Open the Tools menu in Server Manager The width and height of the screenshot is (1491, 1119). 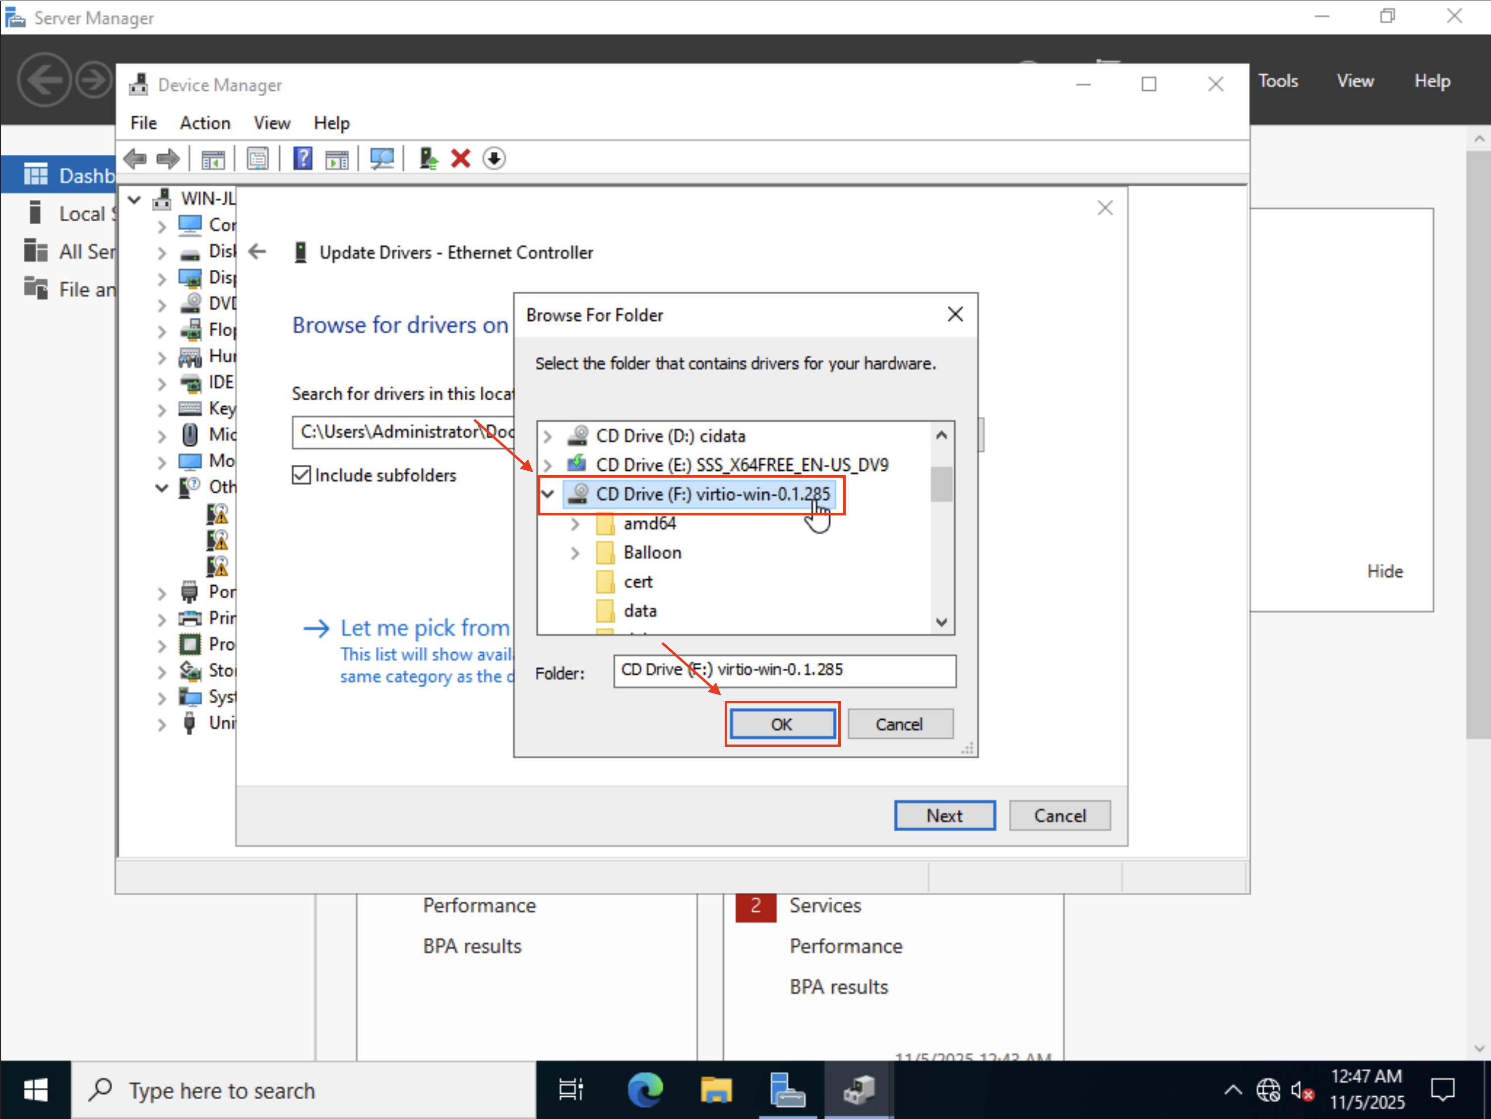[1279, 80]
